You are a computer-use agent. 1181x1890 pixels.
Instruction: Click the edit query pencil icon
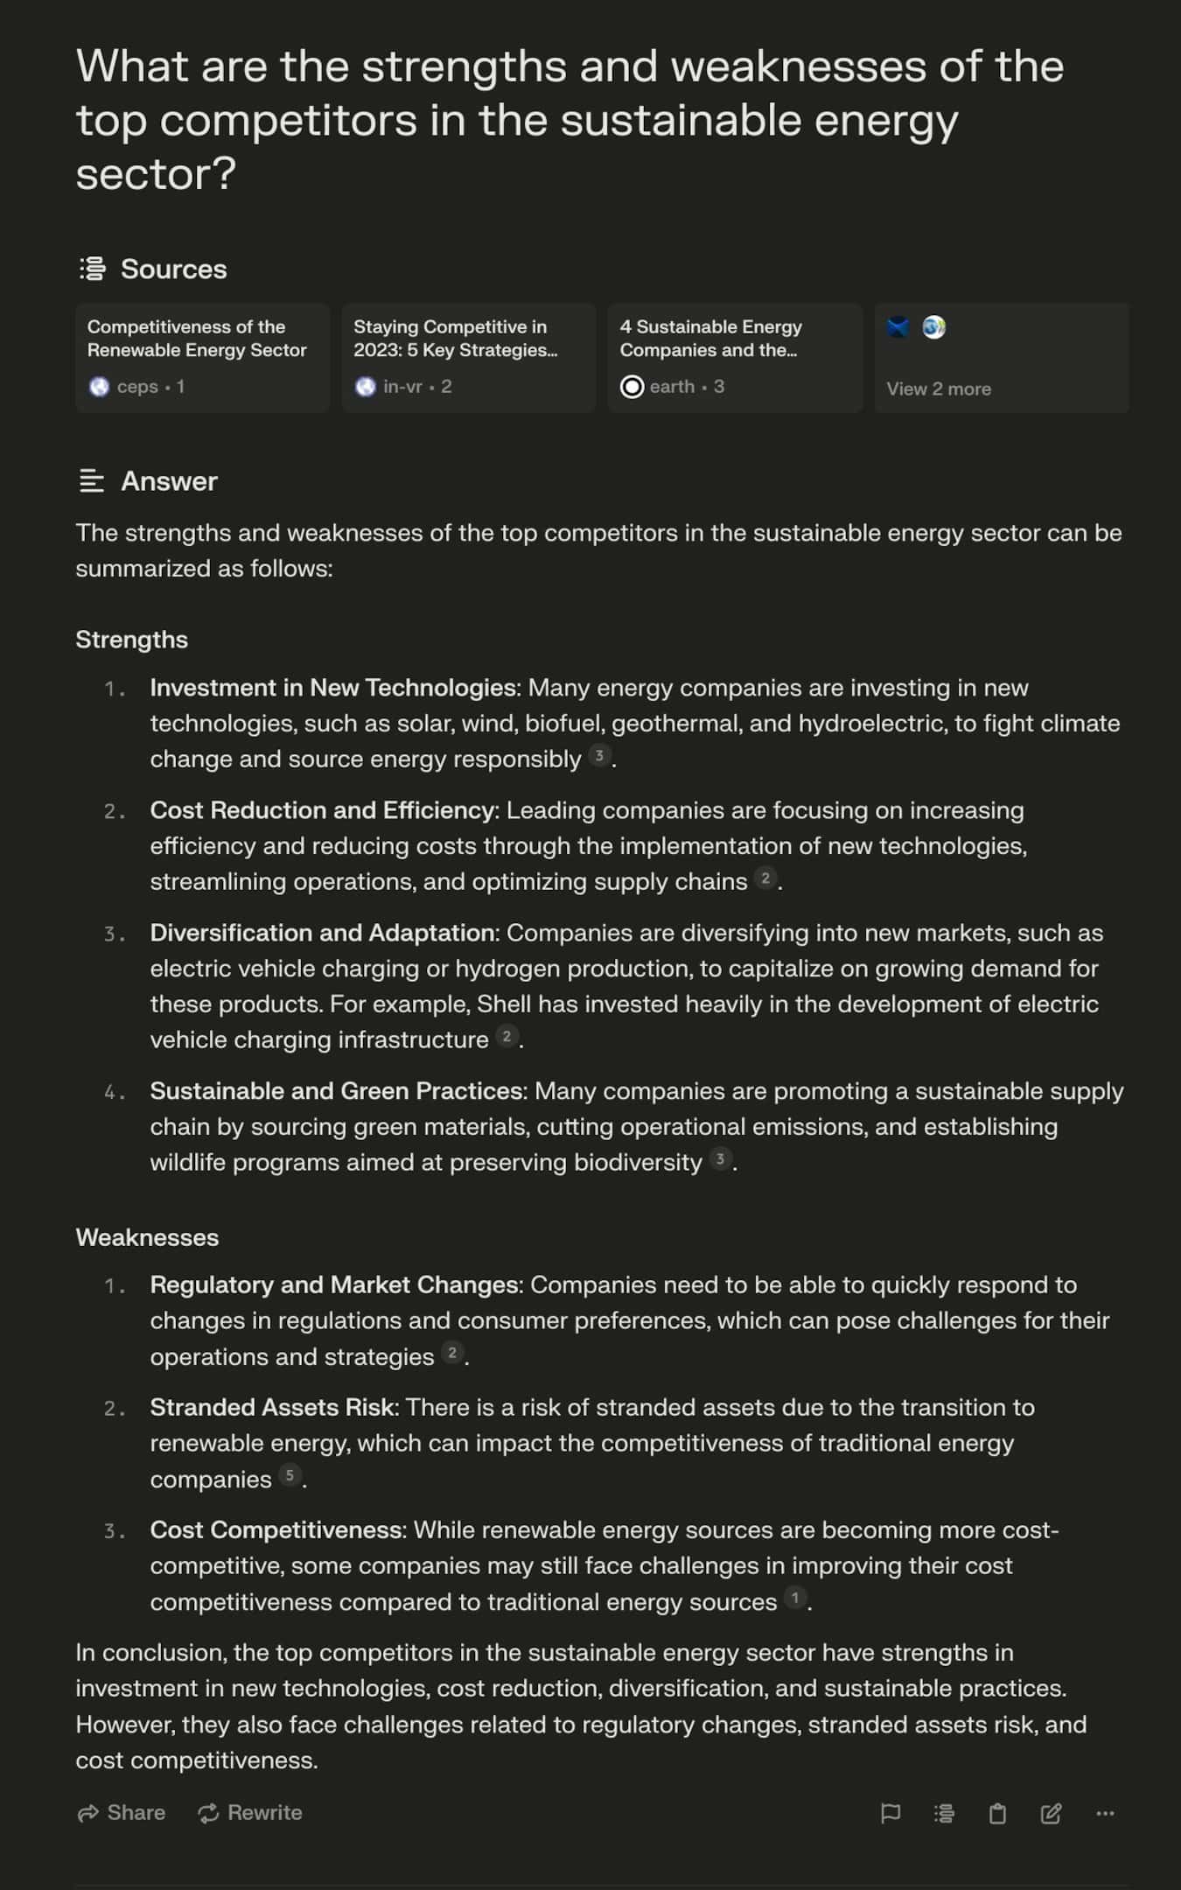point(1051,1813)
